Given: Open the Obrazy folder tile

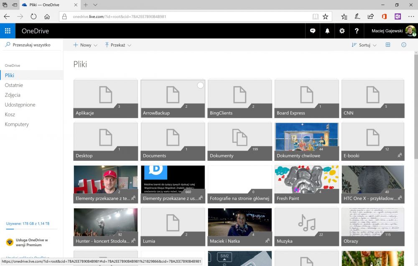Looking at the screenshot, I should click(373, 227).
